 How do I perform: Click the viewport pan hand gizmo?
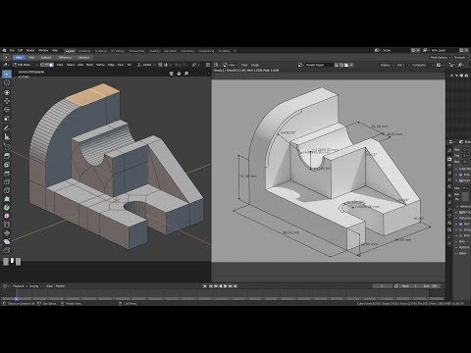tap(179, 74)
